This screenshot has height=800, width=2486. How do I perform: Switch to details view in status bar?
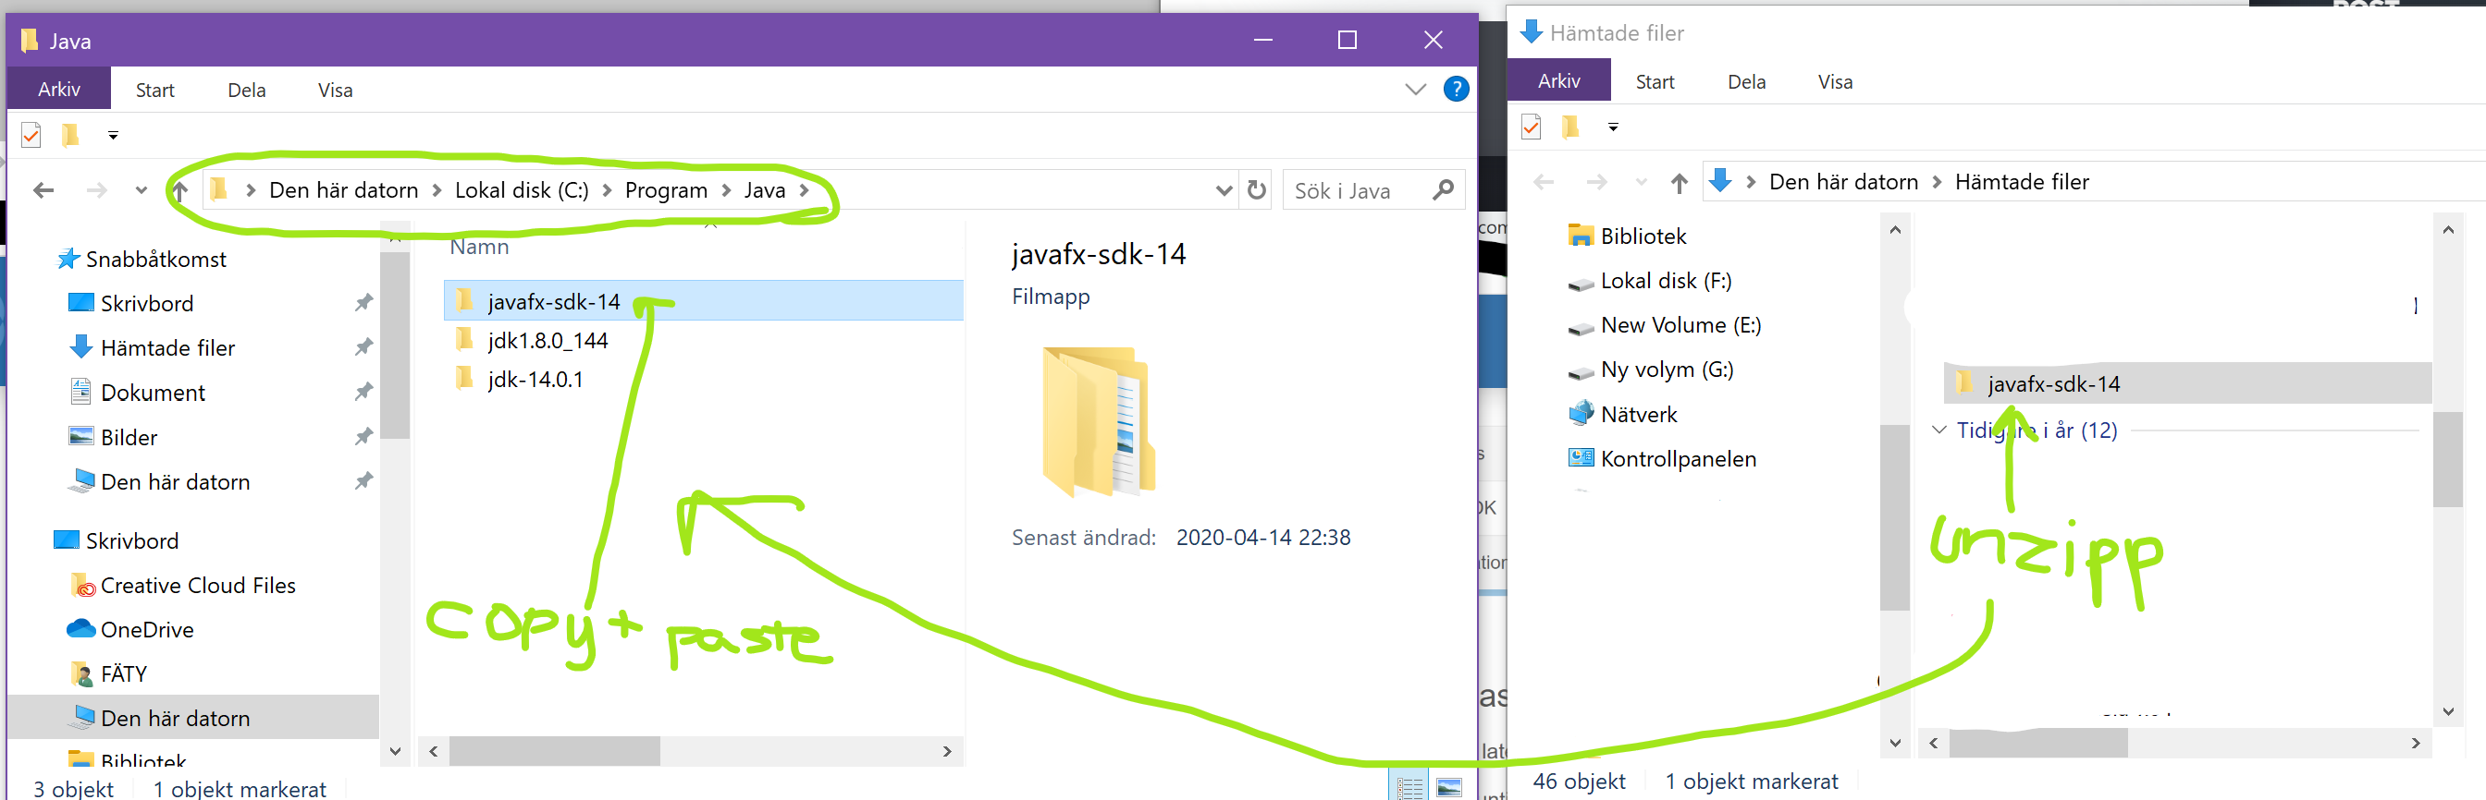[1409, 787]
